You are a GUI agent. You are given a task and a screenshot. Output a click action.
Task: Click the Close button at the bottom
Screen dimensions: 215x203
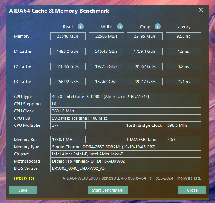(192, 190)
